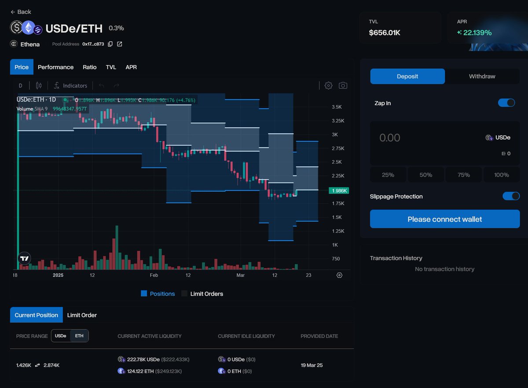Open the Current Position tab
This screenshot has height=388, width=528.
pyautogui.click(x=37, y=315)
